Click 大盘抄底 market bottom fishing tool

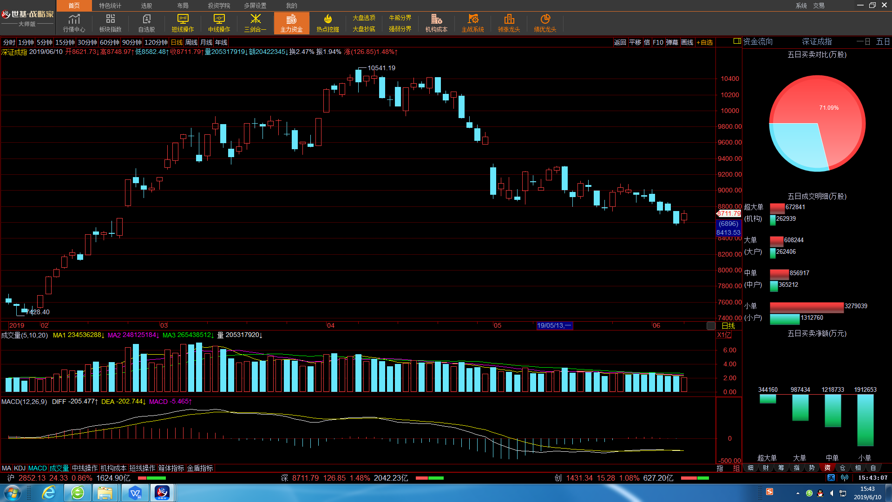364,29
